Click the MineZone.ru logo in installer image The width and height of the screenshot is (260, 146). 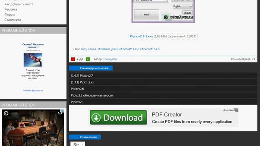pyautogui.click(x=178, y=17)
